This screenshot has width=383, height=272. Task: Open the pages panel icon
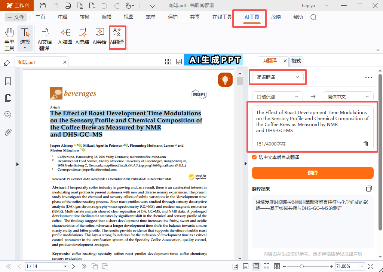[8, 98]
